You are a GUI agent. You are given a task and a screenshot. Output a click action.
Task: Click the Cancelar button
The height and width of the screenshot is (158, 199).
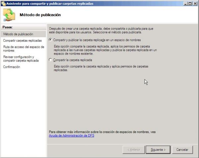[x=182, y=150]
